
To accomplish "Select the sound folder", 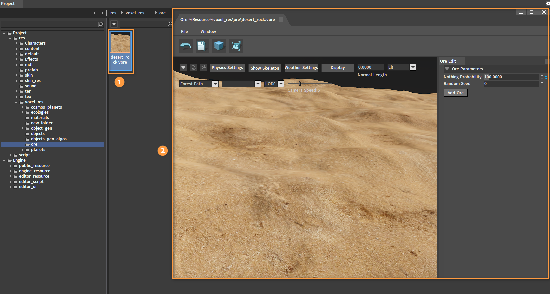I will pyautogui.click(x=31, y=86).
